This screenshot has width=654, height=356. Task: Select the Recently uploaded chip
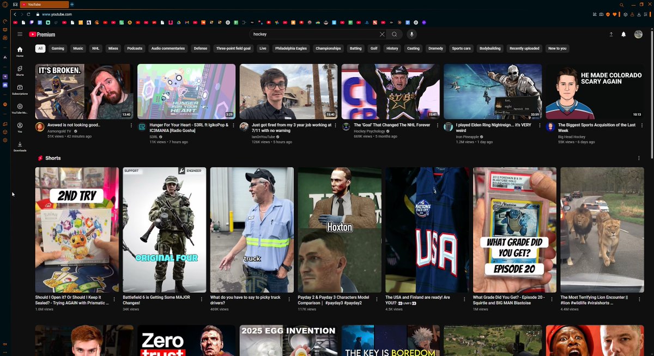tap(524, 48)
